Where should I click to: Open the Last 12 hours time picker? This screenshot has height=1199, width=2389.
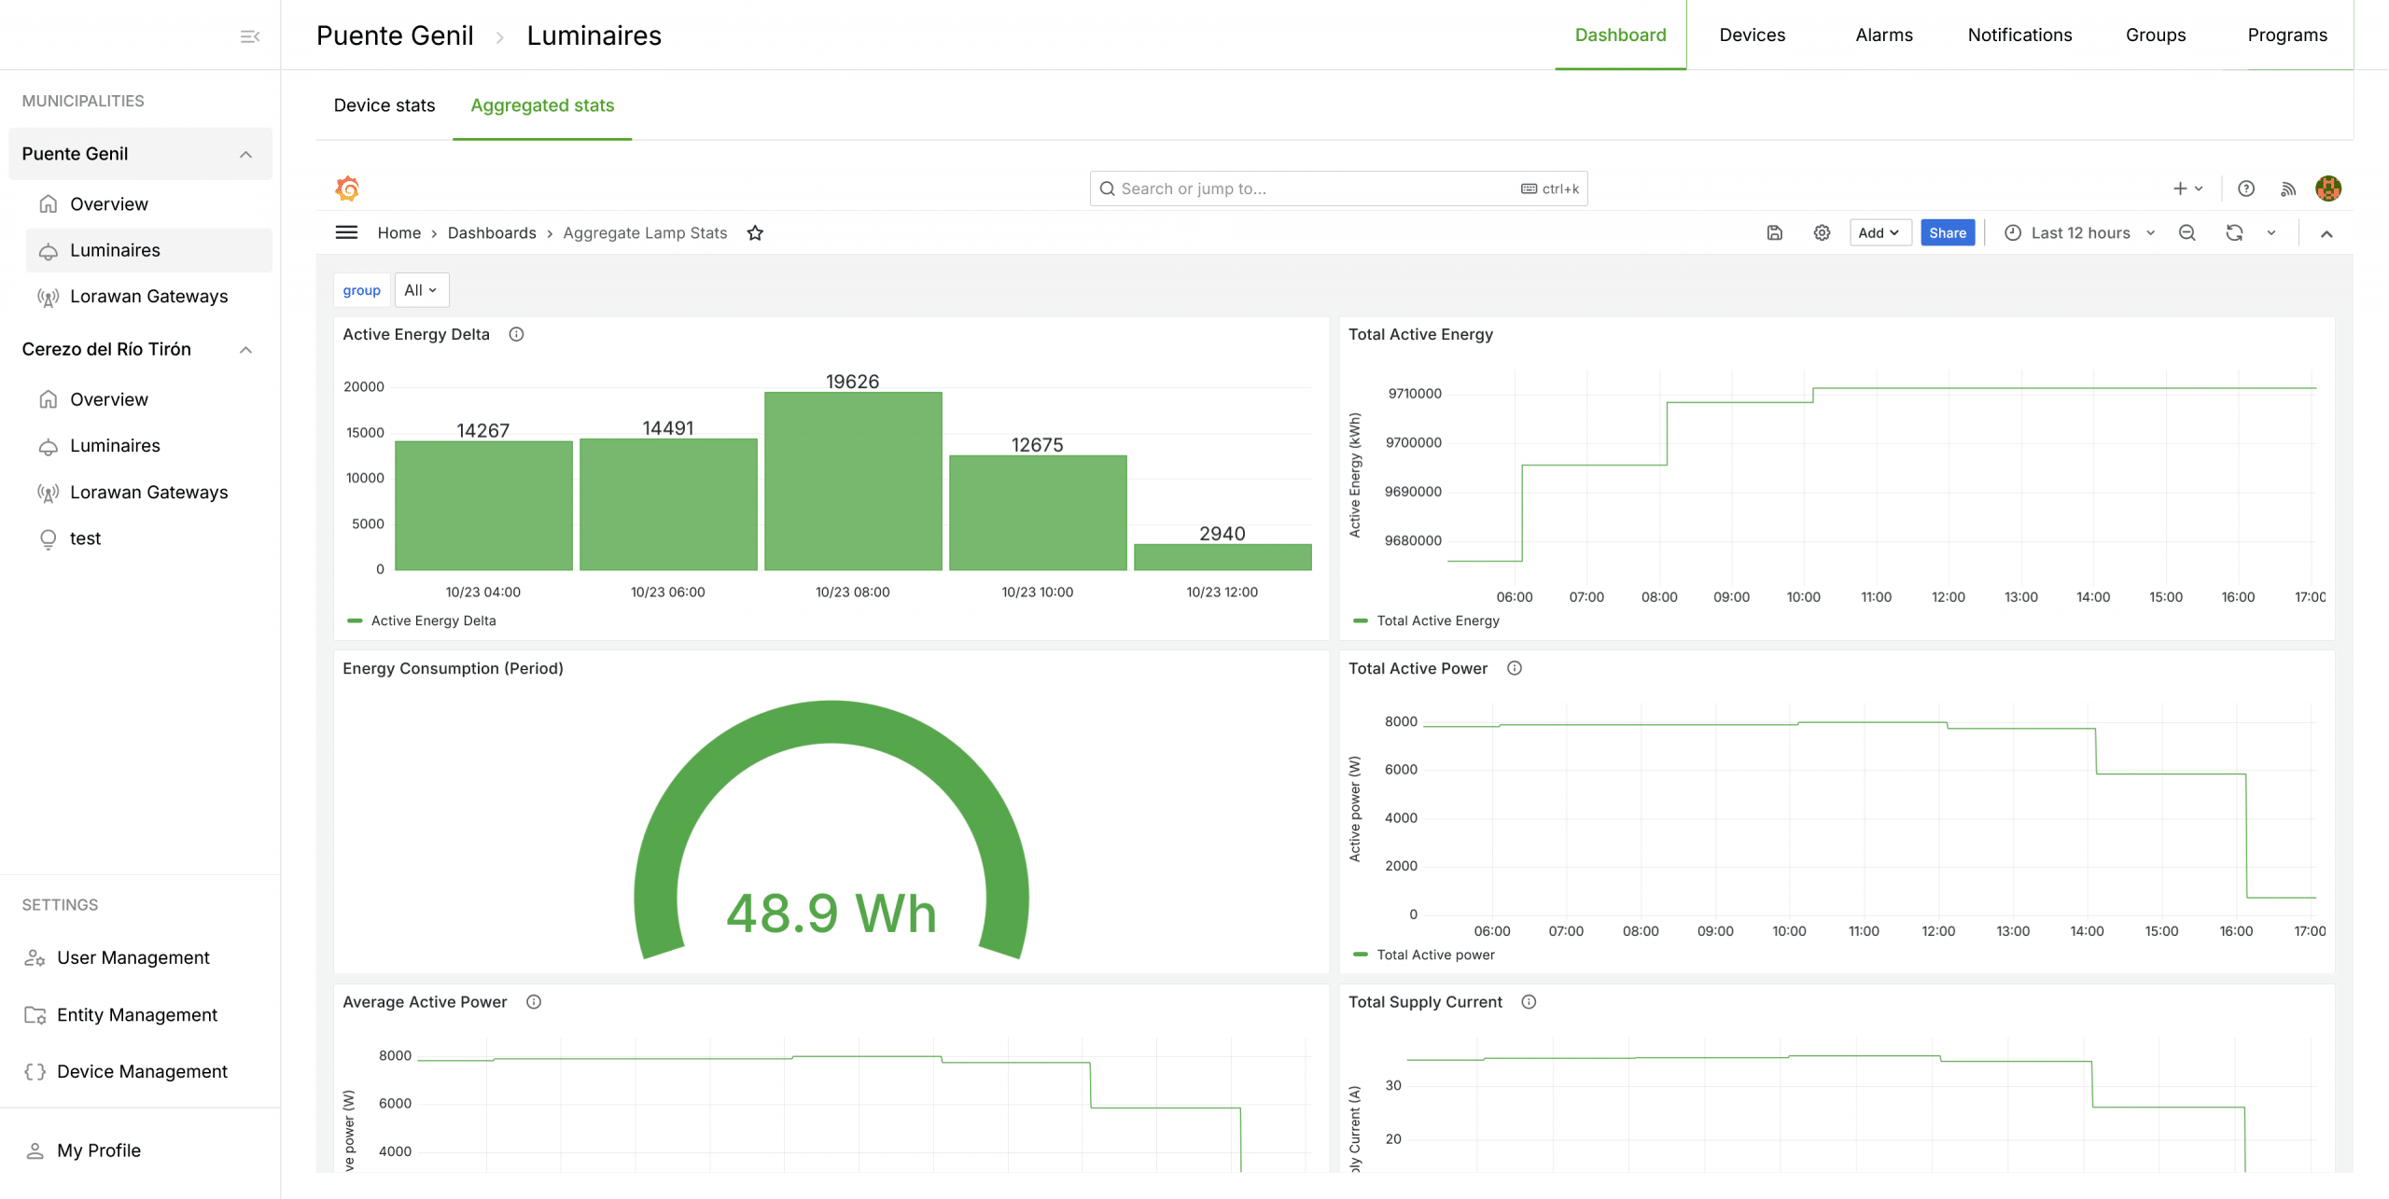(2079, 233)
